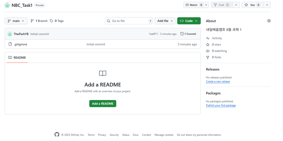The height and width of the screenshot is (141, 283).
Task: Click the large book icon above Add a README
Action: 103,73
